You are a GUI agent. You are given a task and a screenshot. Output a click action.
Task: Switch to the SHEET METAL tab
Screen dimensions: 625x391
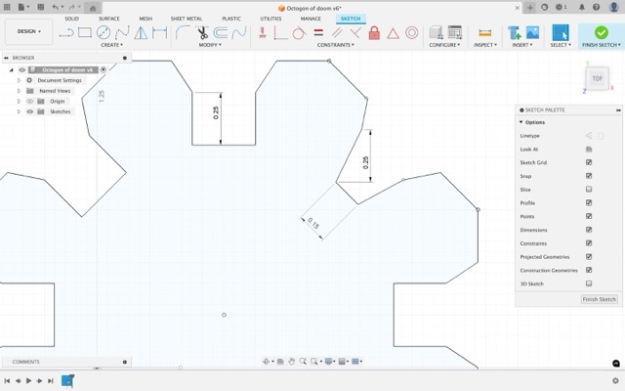click(187, 19)
